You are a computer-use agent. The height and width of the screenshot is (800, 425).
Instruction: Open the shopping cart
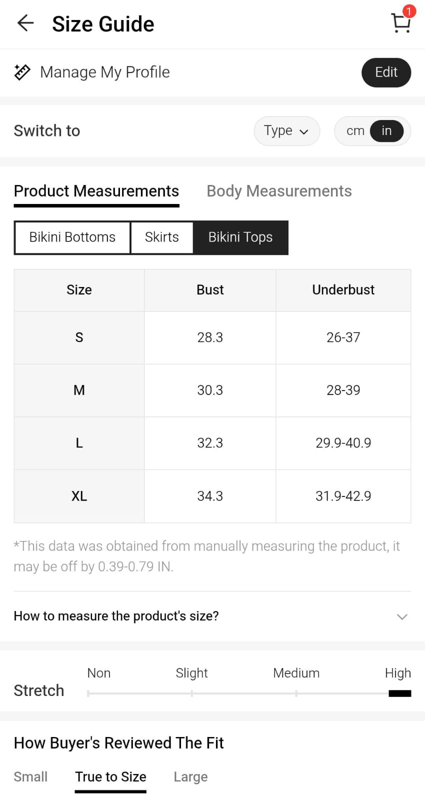(401, 22)
